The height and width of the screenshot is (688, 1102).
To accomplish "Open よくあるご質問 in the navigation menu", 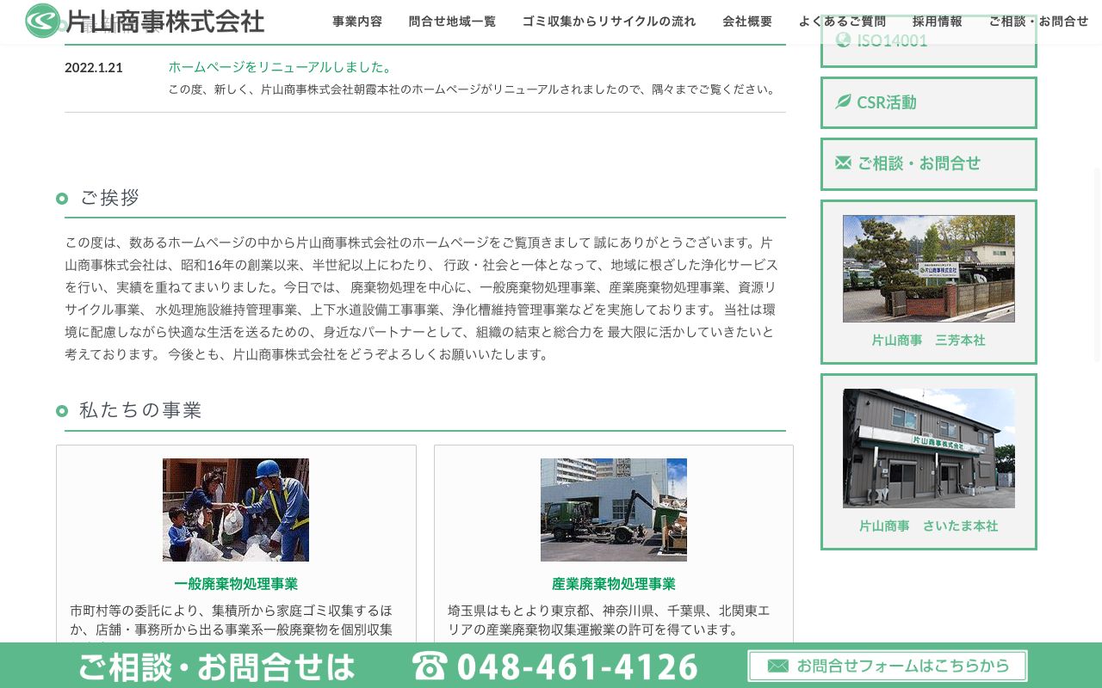I will click(x=842, y=21).
